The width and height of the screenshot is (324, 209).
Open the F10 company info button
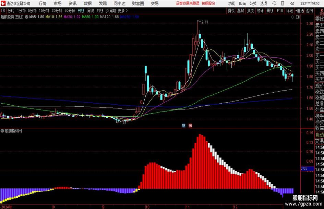pyautogui.click(x=280, y=11)
